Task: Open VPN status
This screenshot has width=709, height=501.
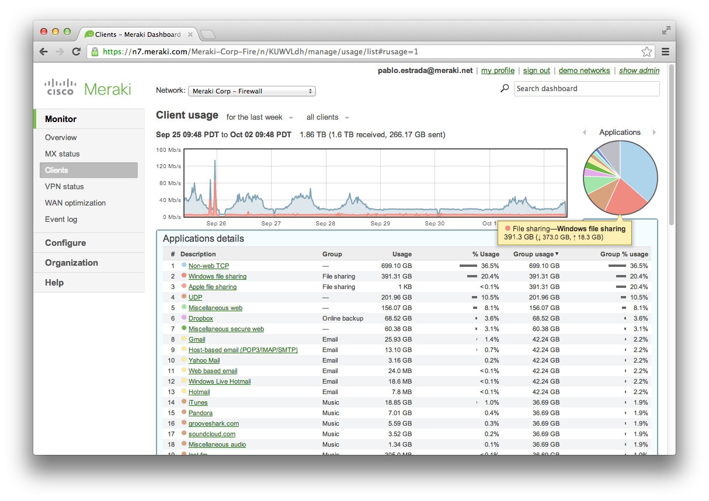Action: (x=64, y=187)
